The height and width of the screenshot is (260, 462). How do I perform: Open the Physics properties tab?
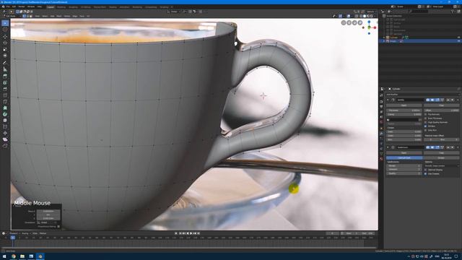[x=381, y=144]
